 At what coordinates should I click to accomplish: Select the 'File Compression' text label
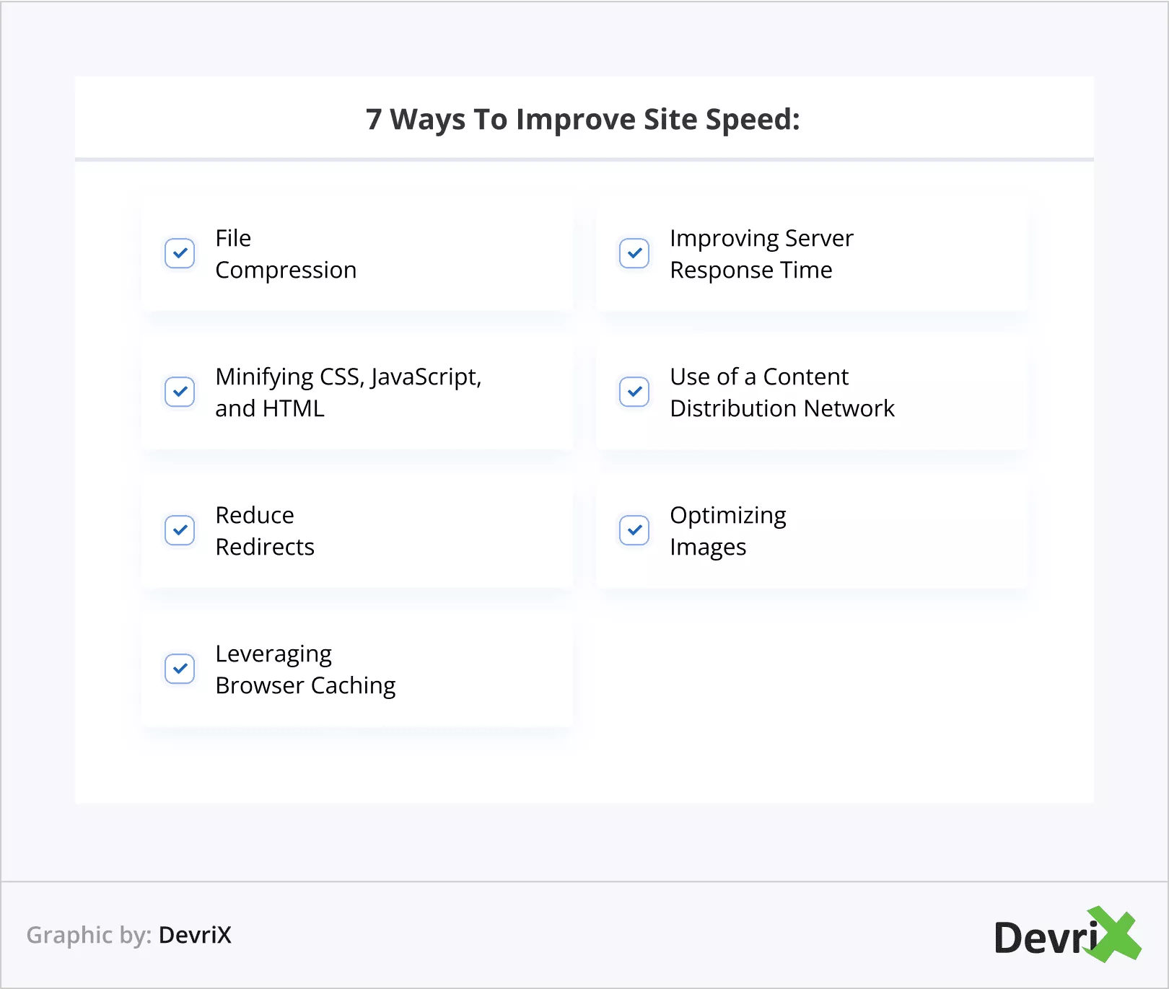[x=286, y=254]
